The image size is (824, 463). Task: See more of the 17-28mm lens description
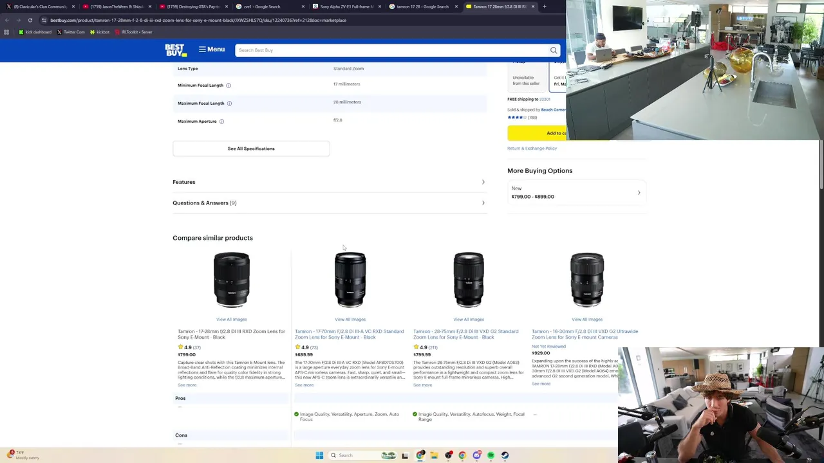point(187,385)
